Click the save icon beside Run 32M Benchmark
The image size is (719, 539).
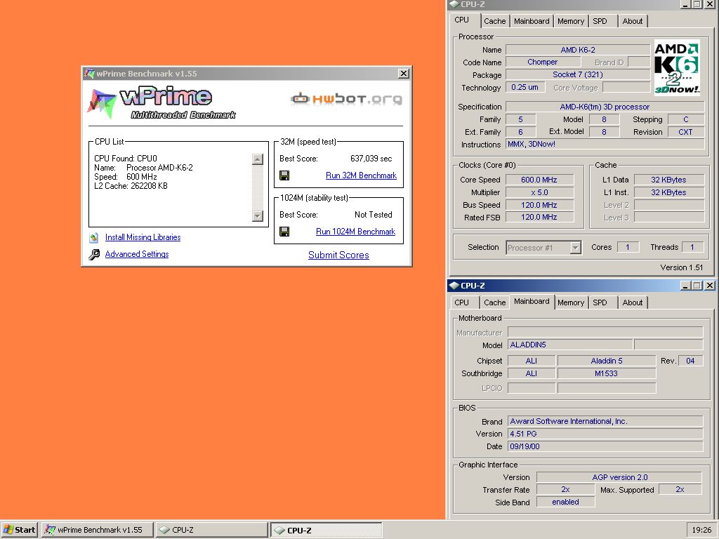point(284,175)
